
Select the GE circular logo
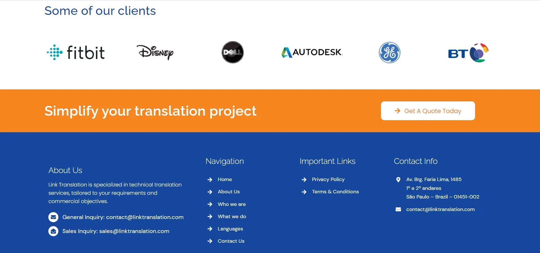(389, 53)
